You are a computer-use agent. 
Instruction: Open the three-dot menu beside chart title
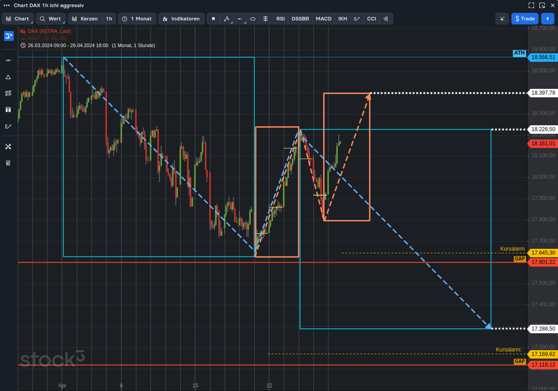click(6, 5)
